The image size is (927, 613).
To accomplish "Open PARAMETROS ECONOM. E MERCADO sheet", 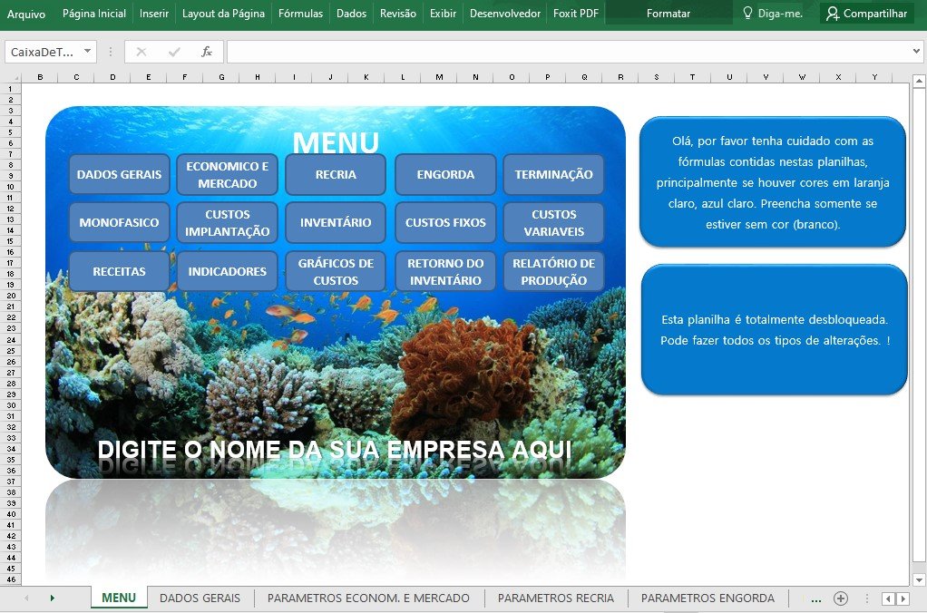I will click(x=368, y=598).
